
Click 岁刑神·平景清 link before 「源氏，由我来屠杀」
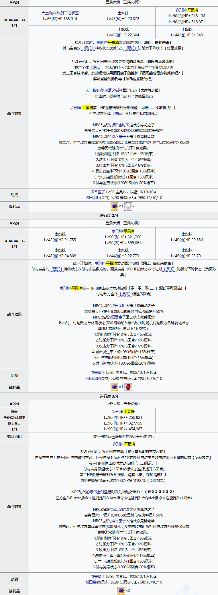106,263
